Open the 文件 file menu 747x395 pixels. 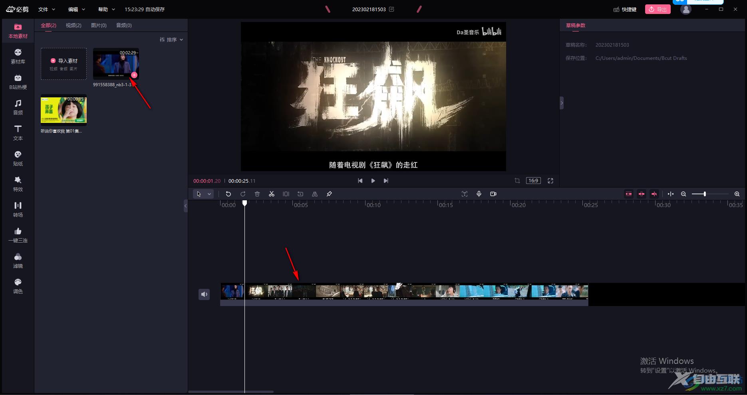coord(47,9)
